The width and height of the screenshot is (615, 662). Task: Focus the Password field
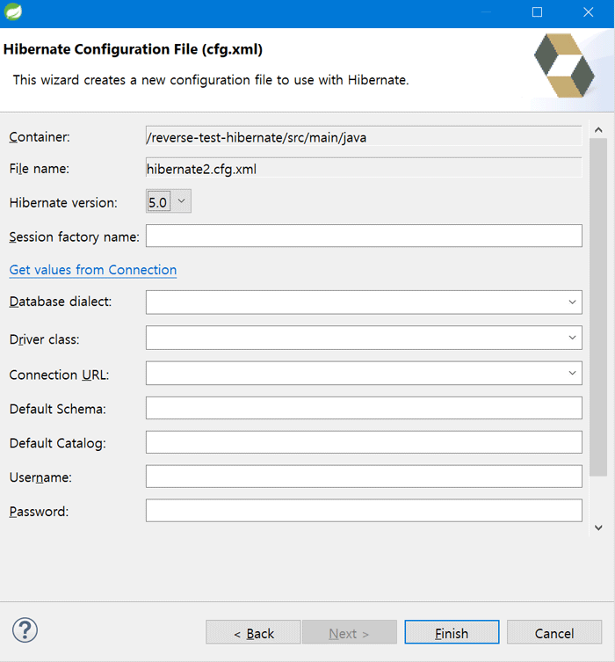point(364,511)
